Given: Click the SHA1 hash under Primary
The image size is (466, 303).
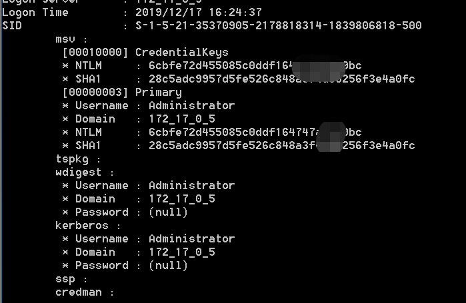Looking at the screenshot, I should tap(282, 145).
